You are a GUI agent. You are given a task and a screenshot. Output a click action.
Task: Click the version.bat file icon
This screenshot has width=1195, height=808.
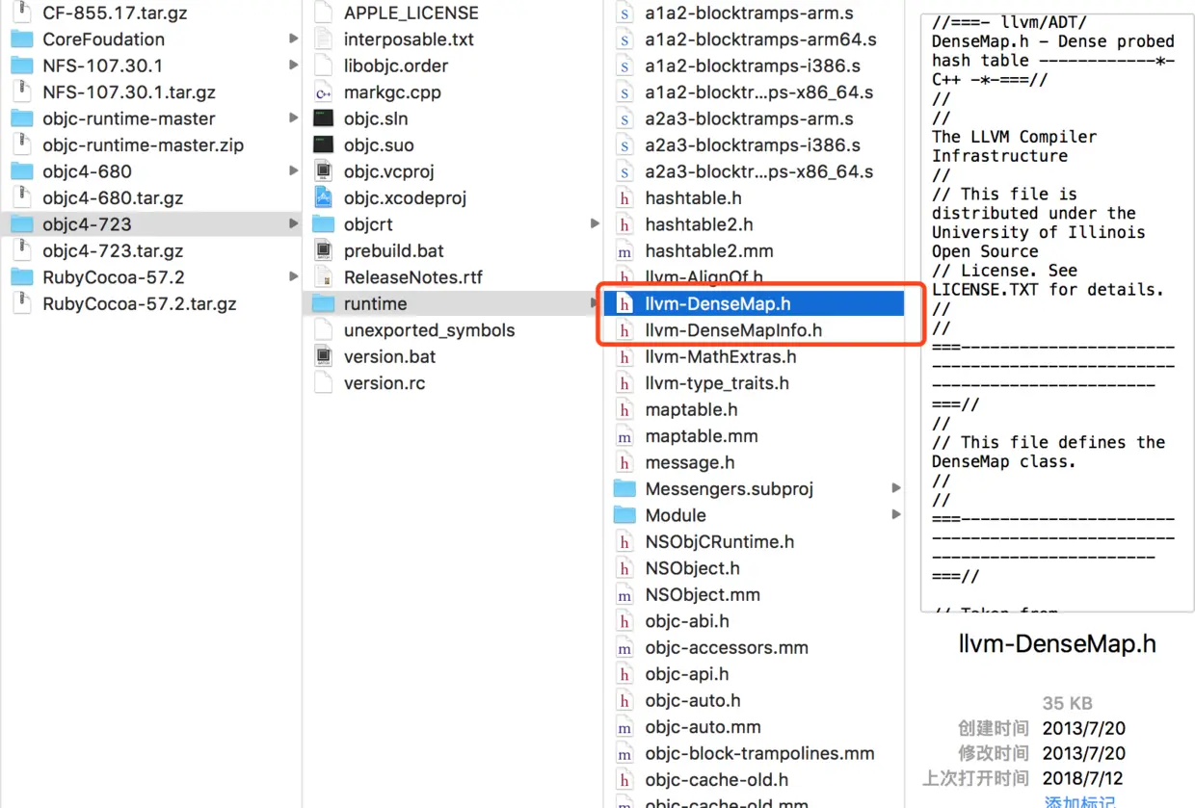(324, 356)
